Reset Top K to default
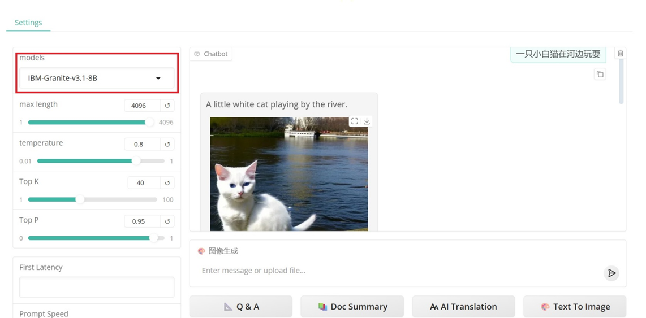This screenshot has height=318, width=646. point(167,182)
